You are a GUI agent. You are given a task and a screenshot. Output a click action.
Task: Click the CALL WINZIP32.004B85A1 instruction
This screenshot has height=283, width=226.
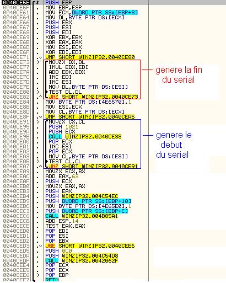(x=82, y=216)
